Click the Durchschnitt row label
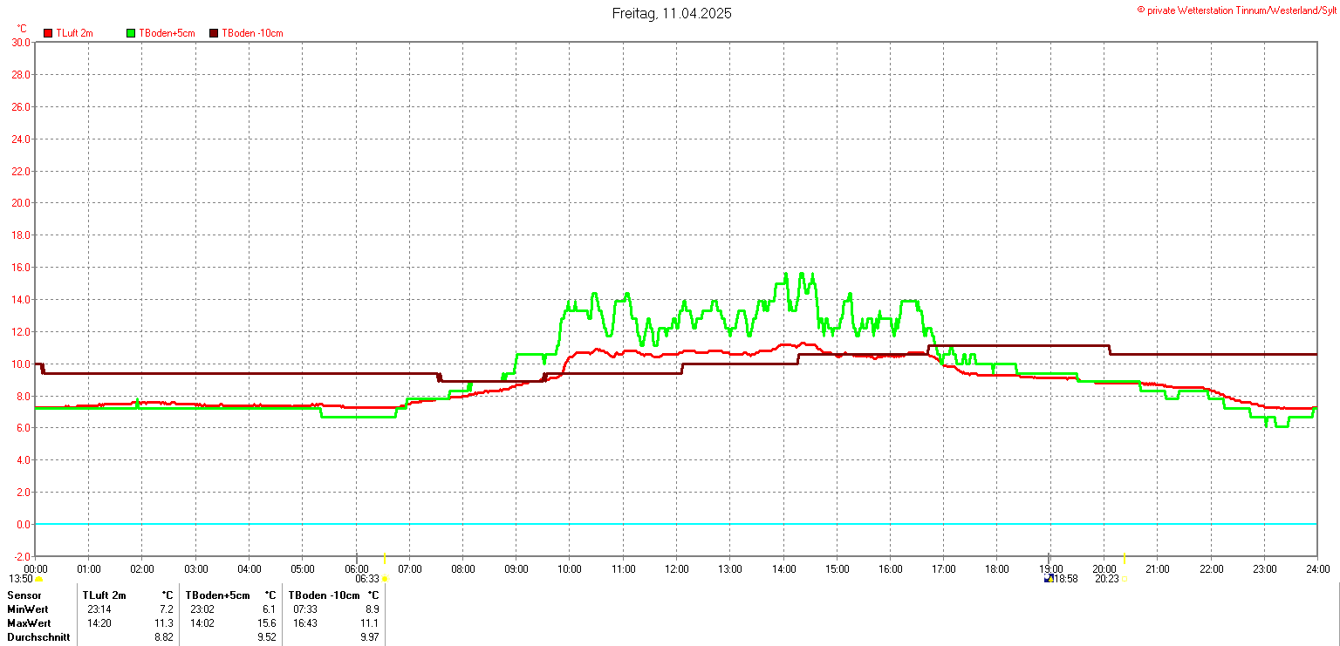 (x=37, y=637)
